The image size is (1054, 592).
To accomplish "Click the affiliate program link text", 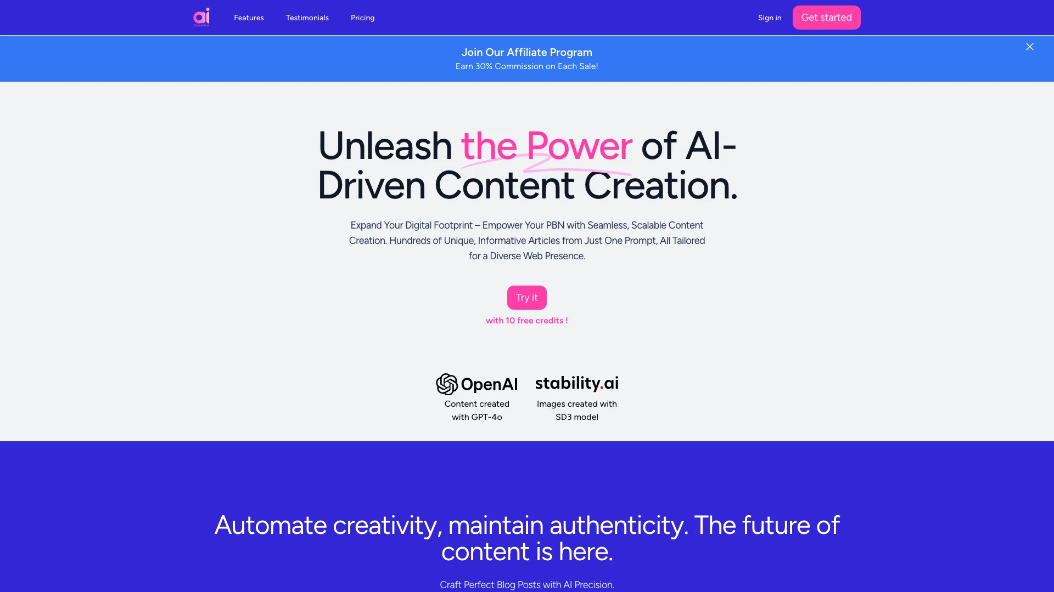I will pos(527,52).
